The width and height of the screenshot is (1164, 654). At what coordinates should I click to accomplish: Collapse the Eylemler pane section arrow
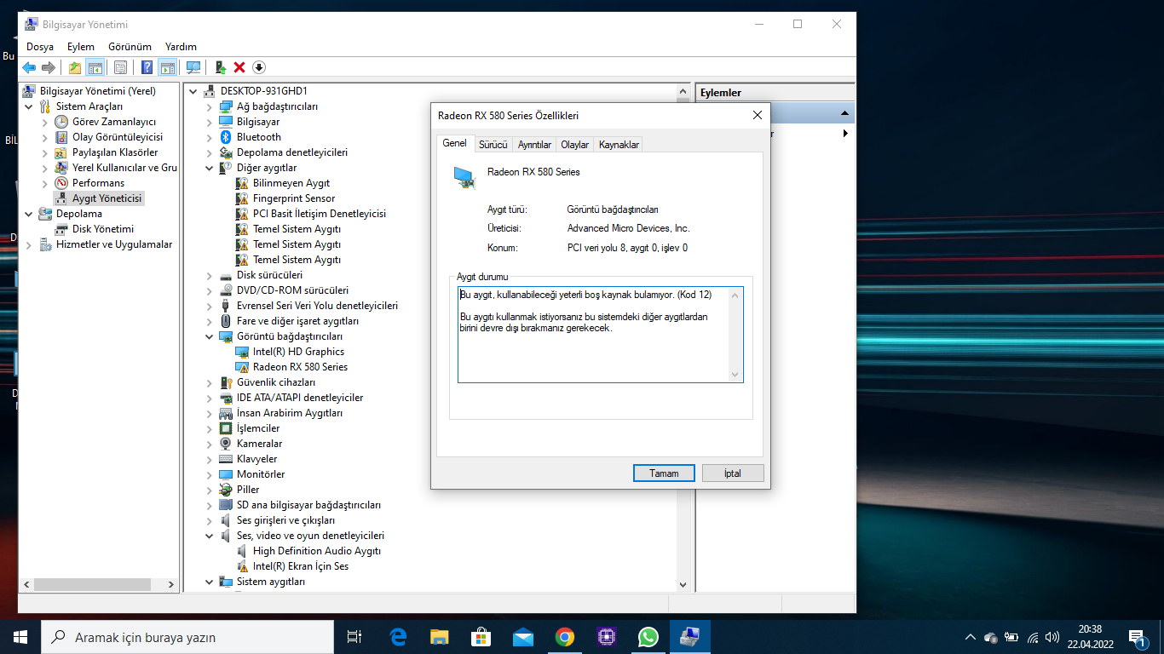pyautogui.click(x=844, y=113)
